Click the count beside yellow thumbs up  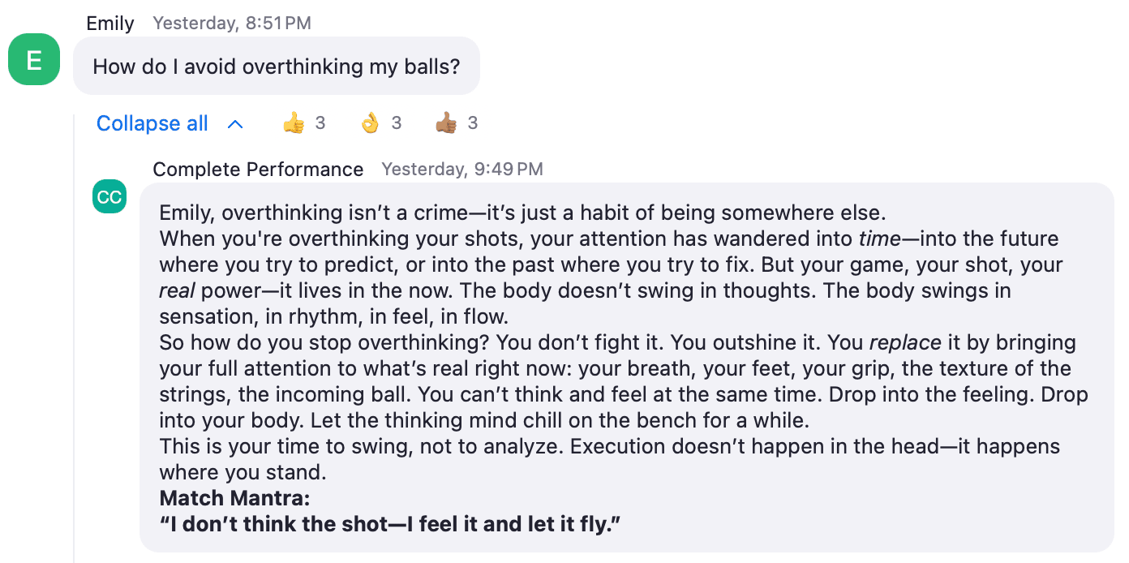(x=320, y=123)
